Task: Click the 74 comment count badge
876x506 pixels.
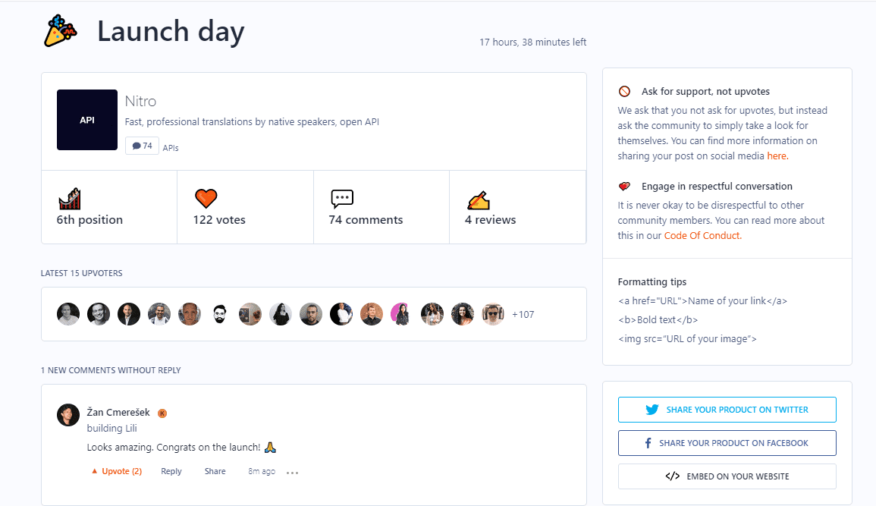Action: click(x=142, y=145)
